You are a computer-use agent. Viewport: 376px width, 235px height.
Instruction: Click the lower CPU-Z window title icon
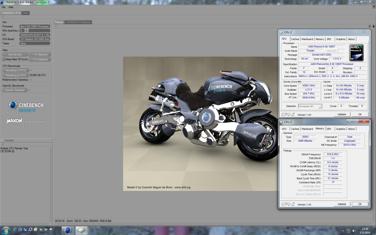pyautogui.click(x=281, y=122)
